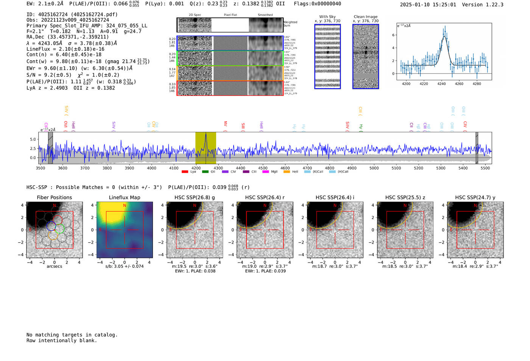530x361 pixels.
Task: Click the orange HeII legend swatch
Action: 287,172
